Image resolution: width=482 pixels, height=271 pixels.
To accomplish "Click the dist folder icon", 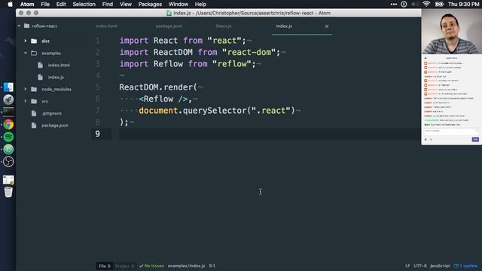I will (34, 41).
